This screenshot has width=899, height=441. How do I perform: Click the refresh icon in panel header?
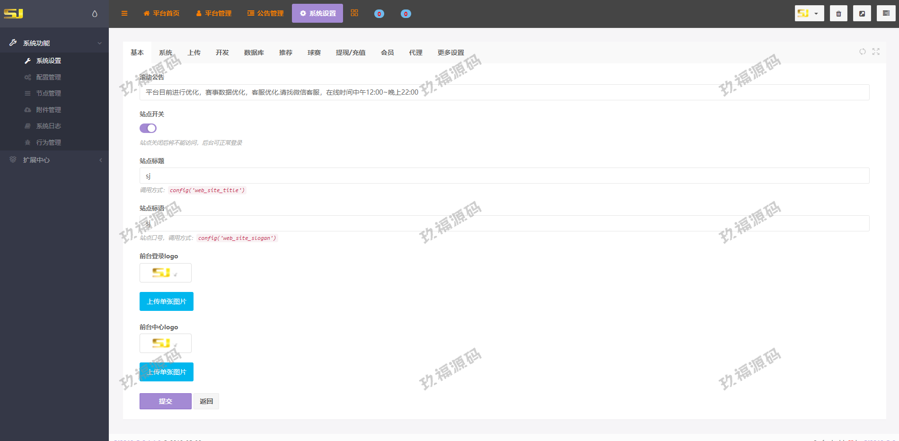click(863, 52)
